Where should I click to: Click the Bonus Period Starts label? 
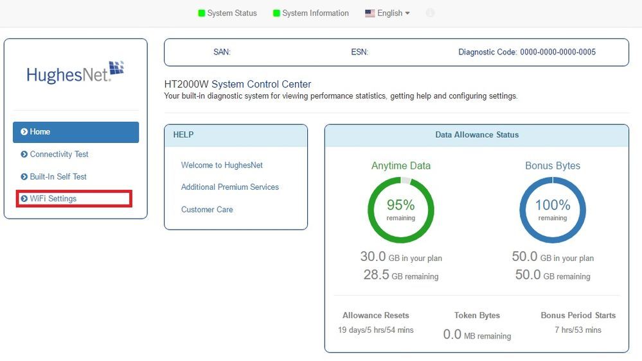click(x=578, y=315)
